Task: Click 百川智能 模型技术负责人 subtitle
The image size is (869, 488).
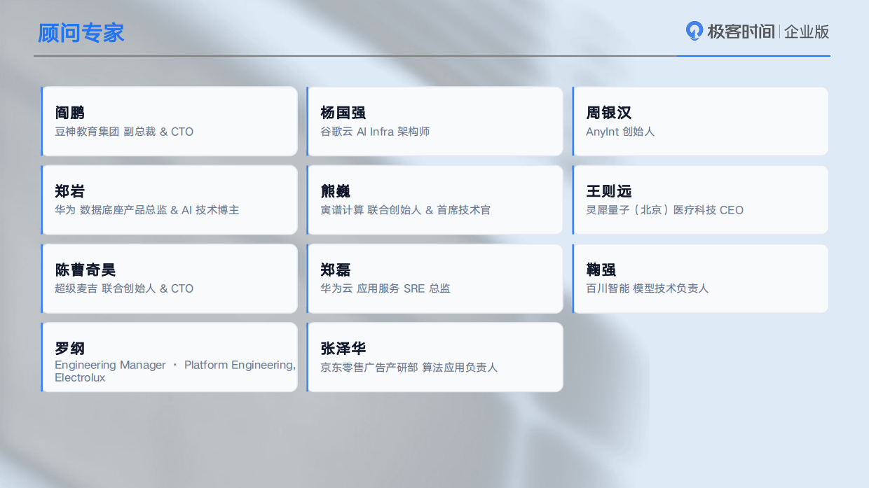Action: pos(648,288)
